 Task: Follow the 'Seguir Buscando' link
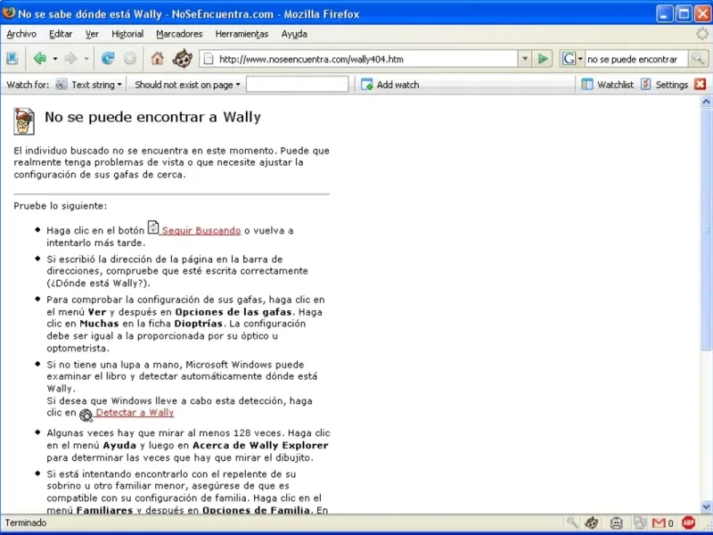[x=201, y=231]
